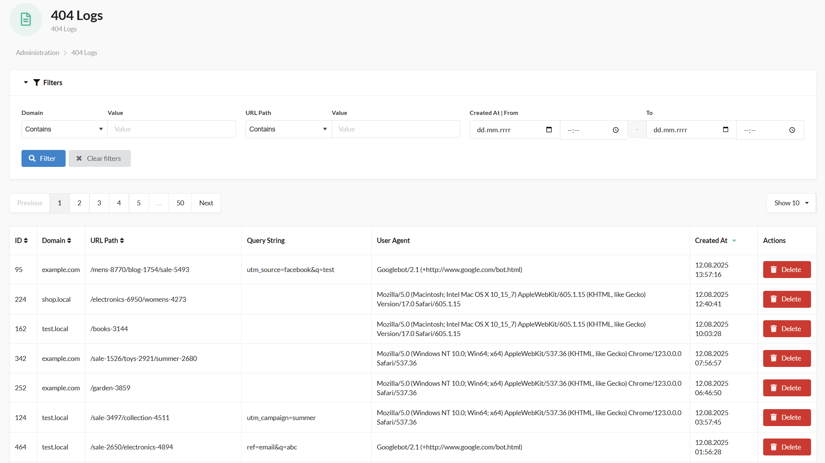This screenshot has height=463, width=825.
Task: Open the To date calendar picker icon
Action: tap(725, 130)
